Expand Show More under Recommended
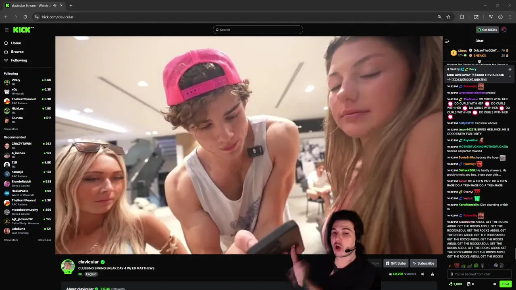Viewport: 516px width, 290px height. coord(11,240)
